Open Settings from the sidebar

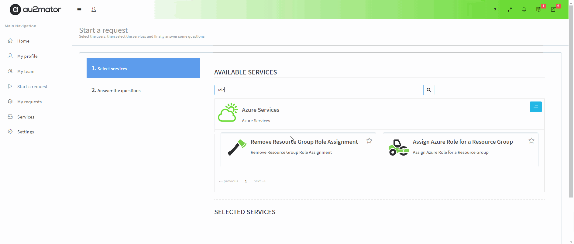tap(26, 132)
